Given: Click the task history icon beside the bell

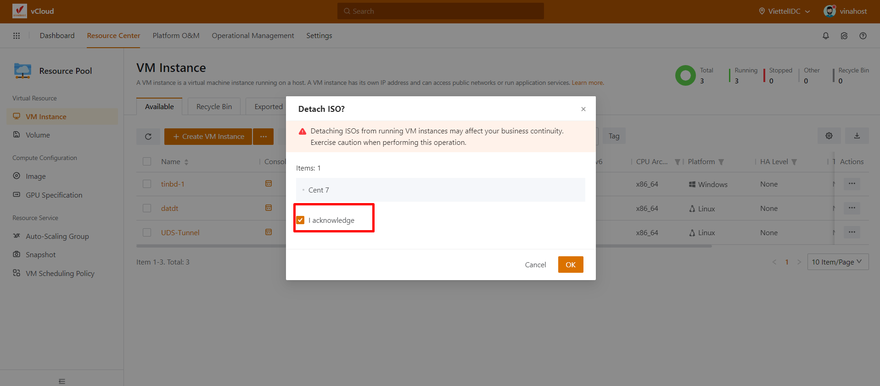Looking at the screenshot, I should [844, 36].
